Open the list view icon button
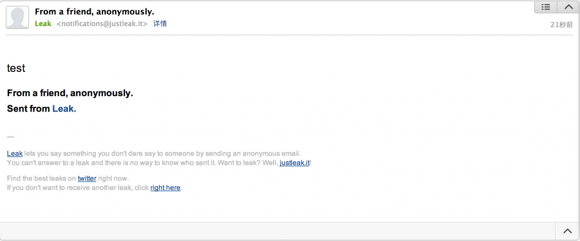This screenshot has height=241, width=580. pos(546,7)
